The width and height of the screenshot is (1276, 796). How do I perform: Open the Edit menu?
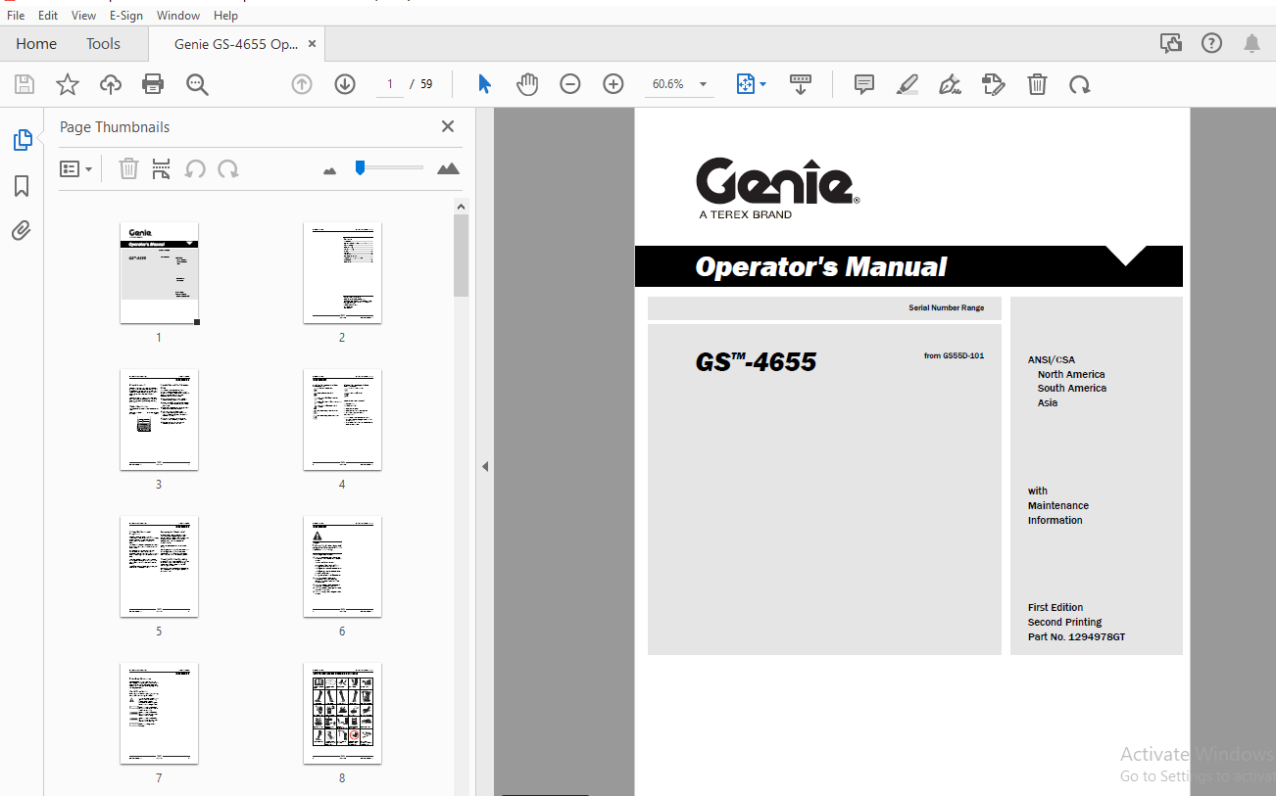point(48,16)
